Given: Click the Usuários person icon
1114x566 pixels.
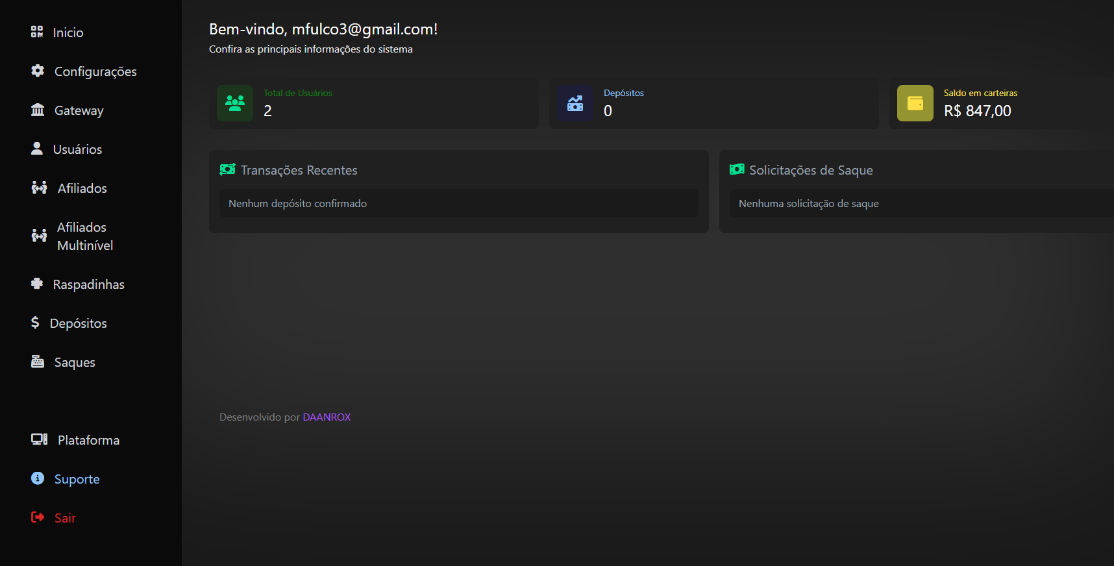Looking at the screenshot, I should click(x=37, y=149).
